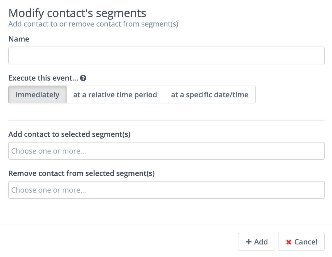The width and height of the screenshot is (332, 257).
Task: Open the Remove contact from selected segment(s) picker
Action: click(166, 190)
